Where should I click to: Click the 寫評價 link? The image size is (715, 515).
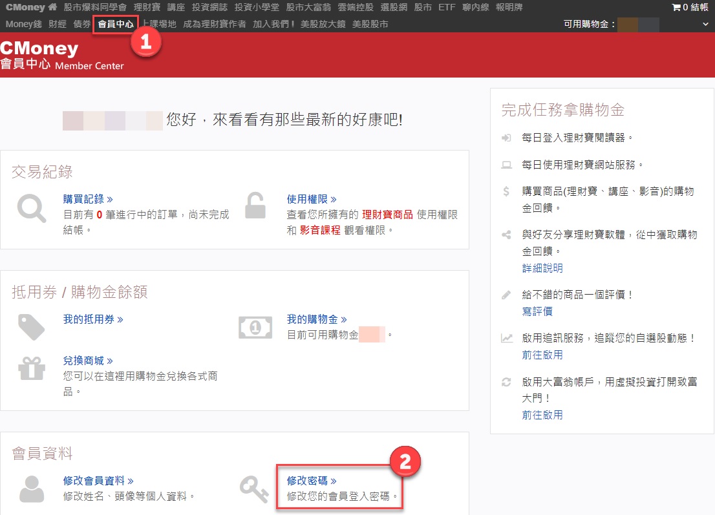tap(537, 311)
